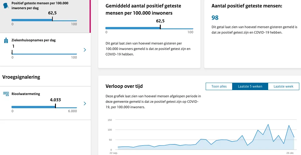Open Positief geteste mensen per 100.000 sidebar item
This screenshot has width=301, height=155.
[x=40, y=5]
